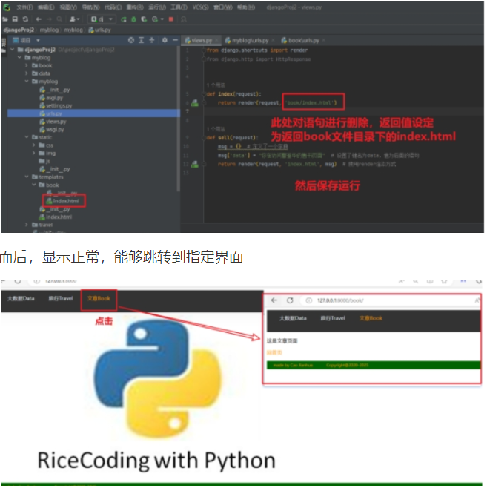487x491 pixels.
Task: Hide the project panel with the minus icon
Action: (x=175, y=40)
